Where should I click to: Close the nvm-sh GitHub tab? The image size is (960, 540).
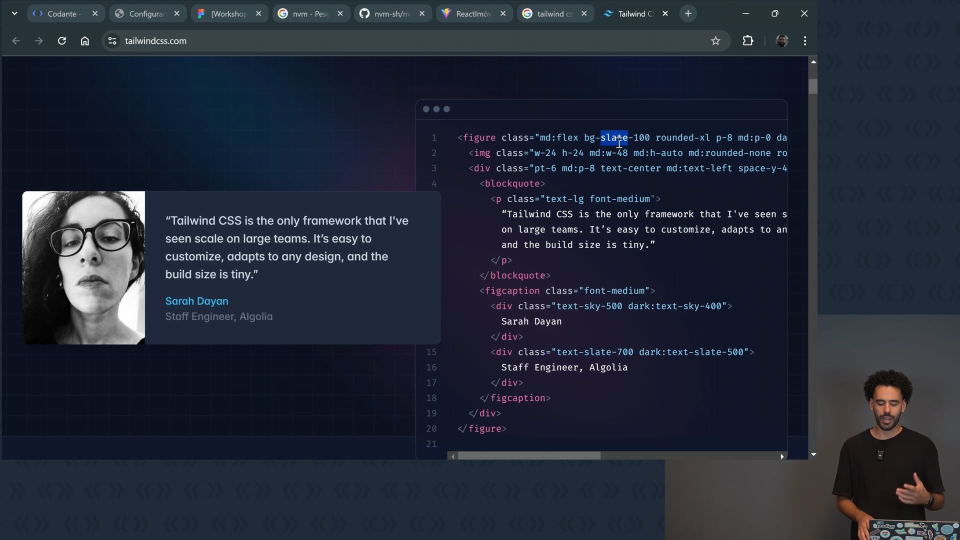tap(422, 13)
